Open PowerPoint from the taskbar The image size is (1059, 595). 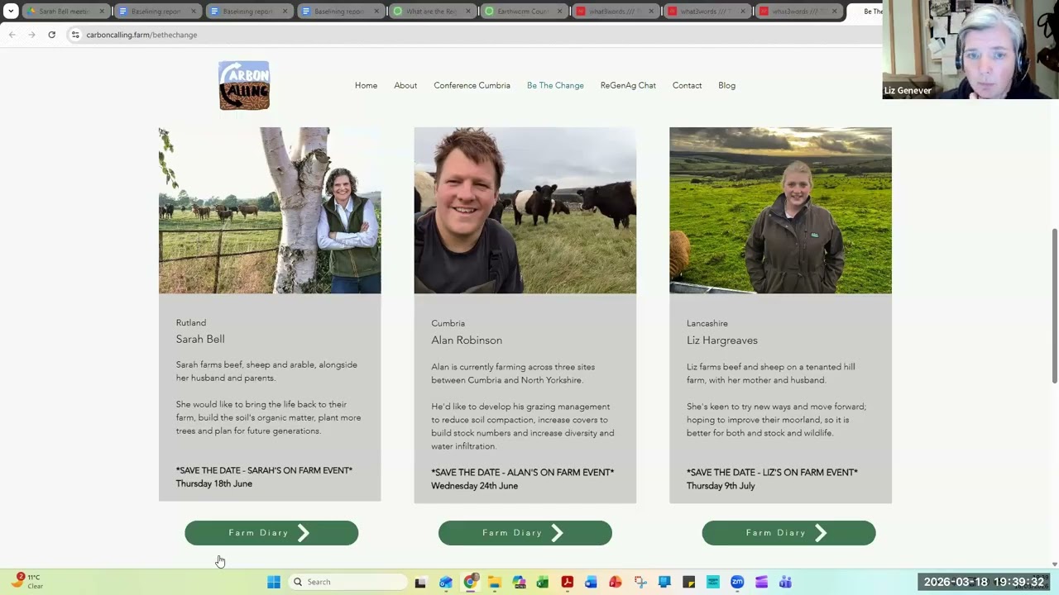pyautogui.click(x=616, y=582)
